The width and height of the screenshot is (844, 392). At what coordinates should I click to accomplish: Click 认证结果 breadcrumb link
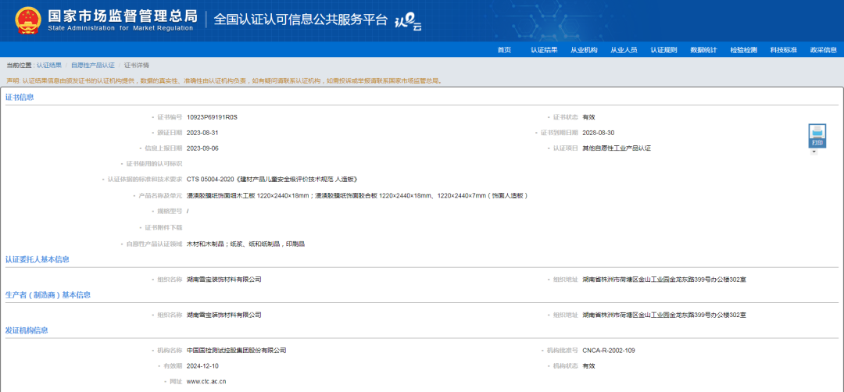[x=49, y=66]
